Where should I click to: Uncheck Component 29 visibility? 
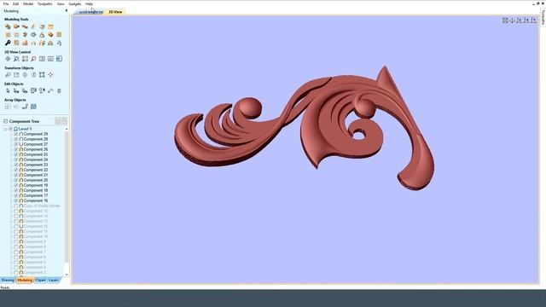point(16,134)
